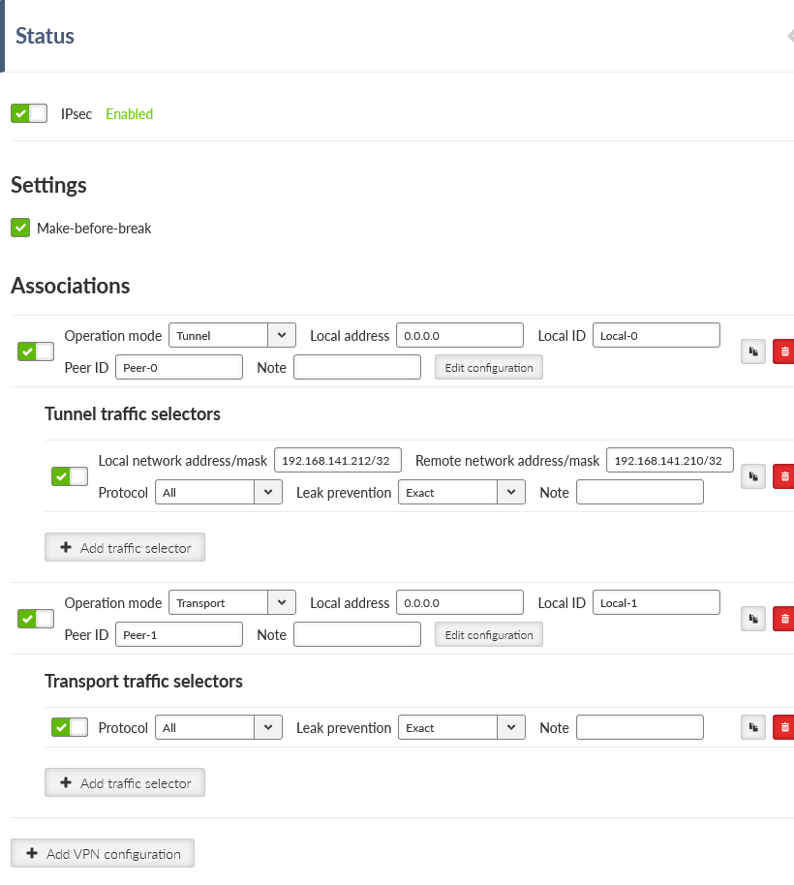Open Operation mode dropdown showing Tunnel
794x885 pixels.
click(232, 335)
